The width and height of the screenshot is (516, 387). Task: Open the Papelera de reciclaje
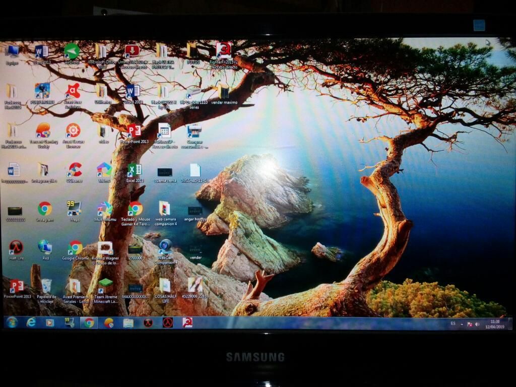[x=46, y=291]
